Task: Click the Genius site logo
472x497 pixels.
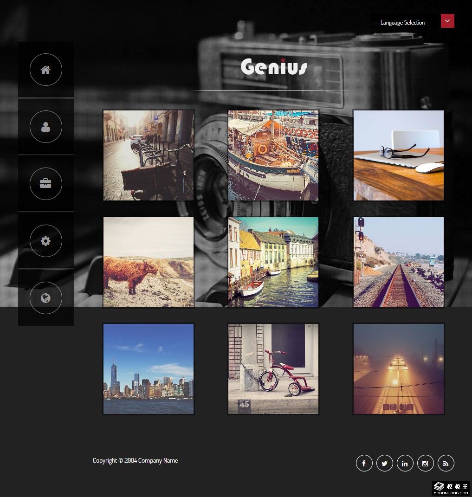Action: (274, 67)
